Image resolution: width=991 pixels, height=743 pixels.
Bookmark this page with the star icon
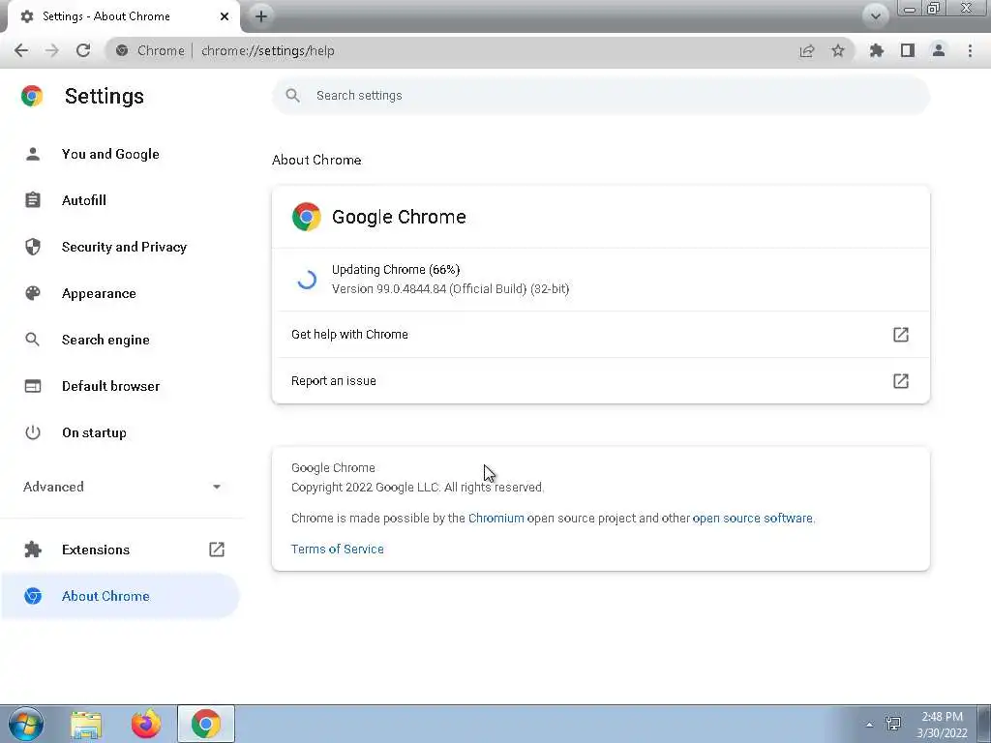click(838, 50)
